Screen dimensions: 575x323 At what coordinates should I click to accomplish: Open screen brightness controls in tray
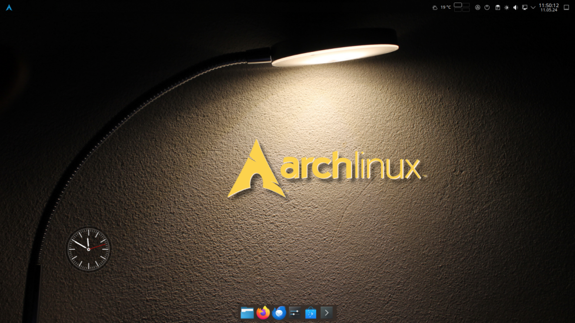coord(506,8)
